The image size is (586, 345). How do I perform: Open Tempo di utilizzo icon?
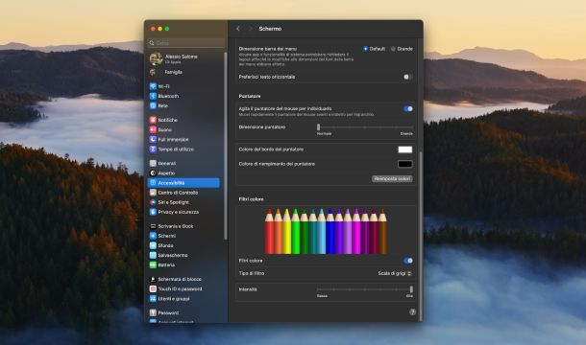[x=153, y=149]
